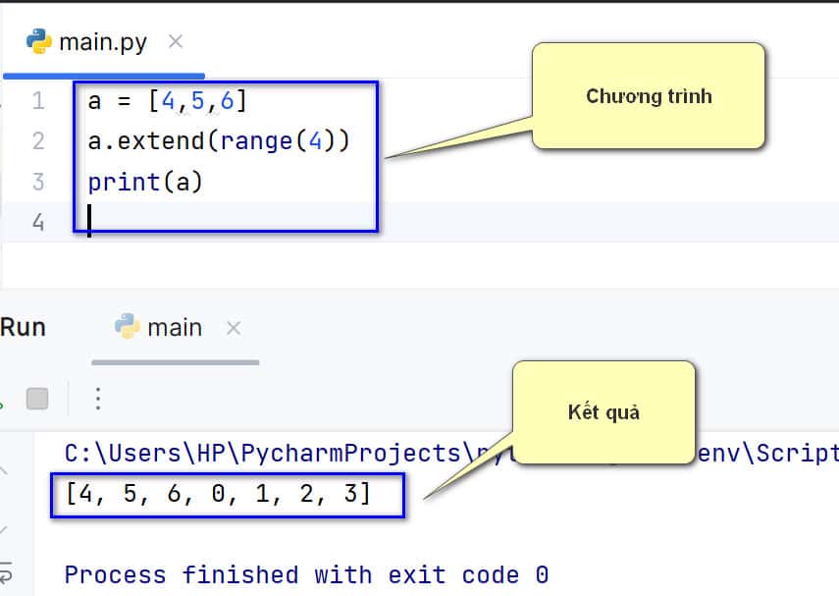Click the output list [4, 5, 6, 0, 1, 2, 3]
Viewport: 839px width, 596px height.
218,493
